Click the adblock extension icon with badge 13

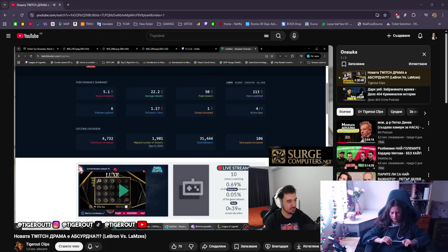point(397,15)
